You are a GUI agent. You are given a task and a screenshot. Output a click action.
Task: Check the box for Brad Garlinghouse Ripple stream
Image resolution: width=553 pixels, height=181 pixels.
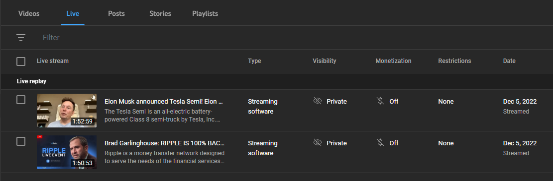[21, 141]
